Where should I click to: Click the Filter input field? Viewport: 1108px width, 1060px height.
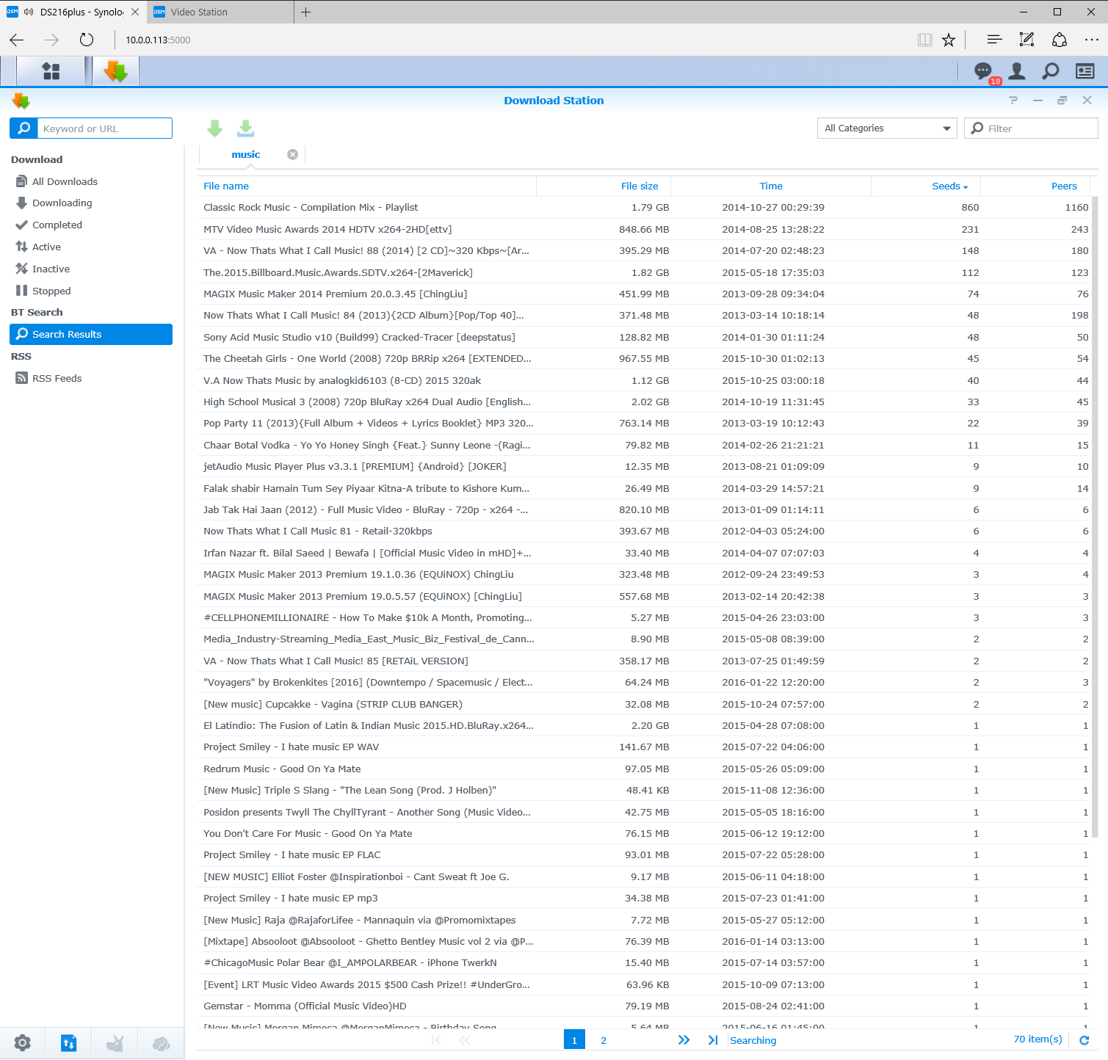pyautogui.click(x=1031, y=128)
